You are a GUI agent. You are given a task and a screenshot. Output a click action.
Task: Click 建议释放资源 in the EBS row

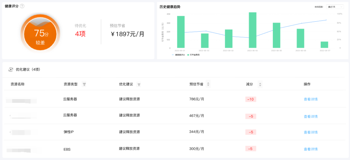click(129, 148)
